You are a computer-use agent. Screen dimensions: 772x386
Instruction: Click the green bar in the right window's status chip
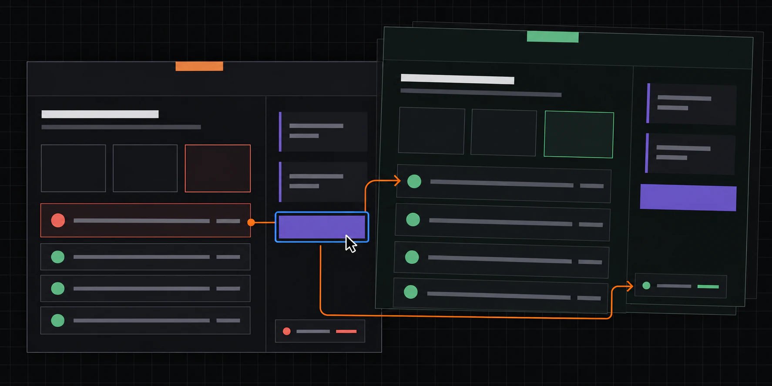pos(708,286)
